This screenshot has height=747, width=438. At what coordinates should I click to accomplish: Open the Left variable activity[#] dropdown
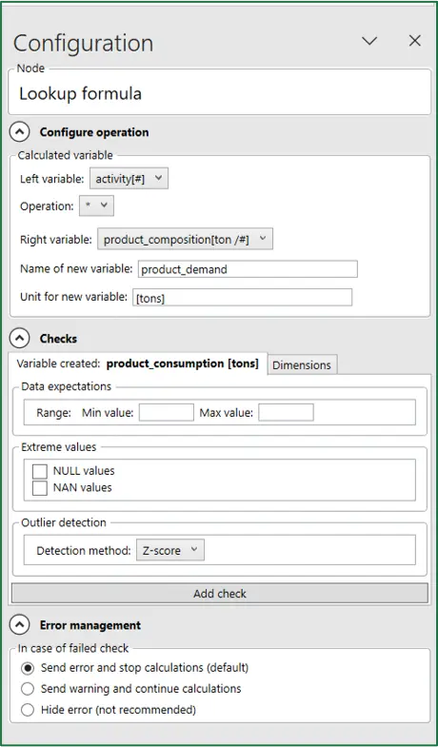click(x=129, y=179)
